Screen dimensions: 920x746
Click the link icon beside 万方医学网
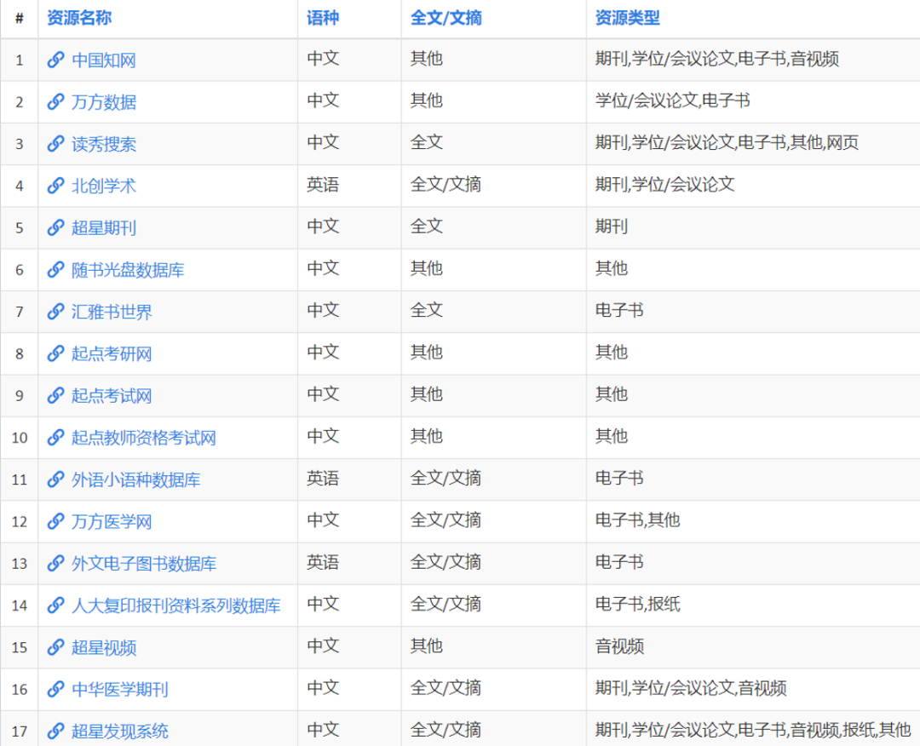[55, 521]
